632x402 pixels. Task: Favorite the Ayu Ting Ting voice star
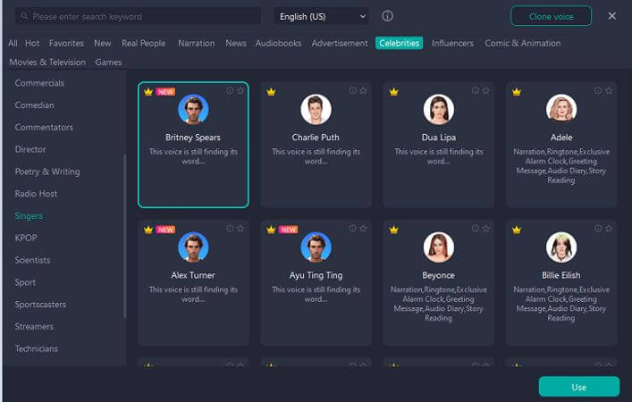(x=364, y=229)
